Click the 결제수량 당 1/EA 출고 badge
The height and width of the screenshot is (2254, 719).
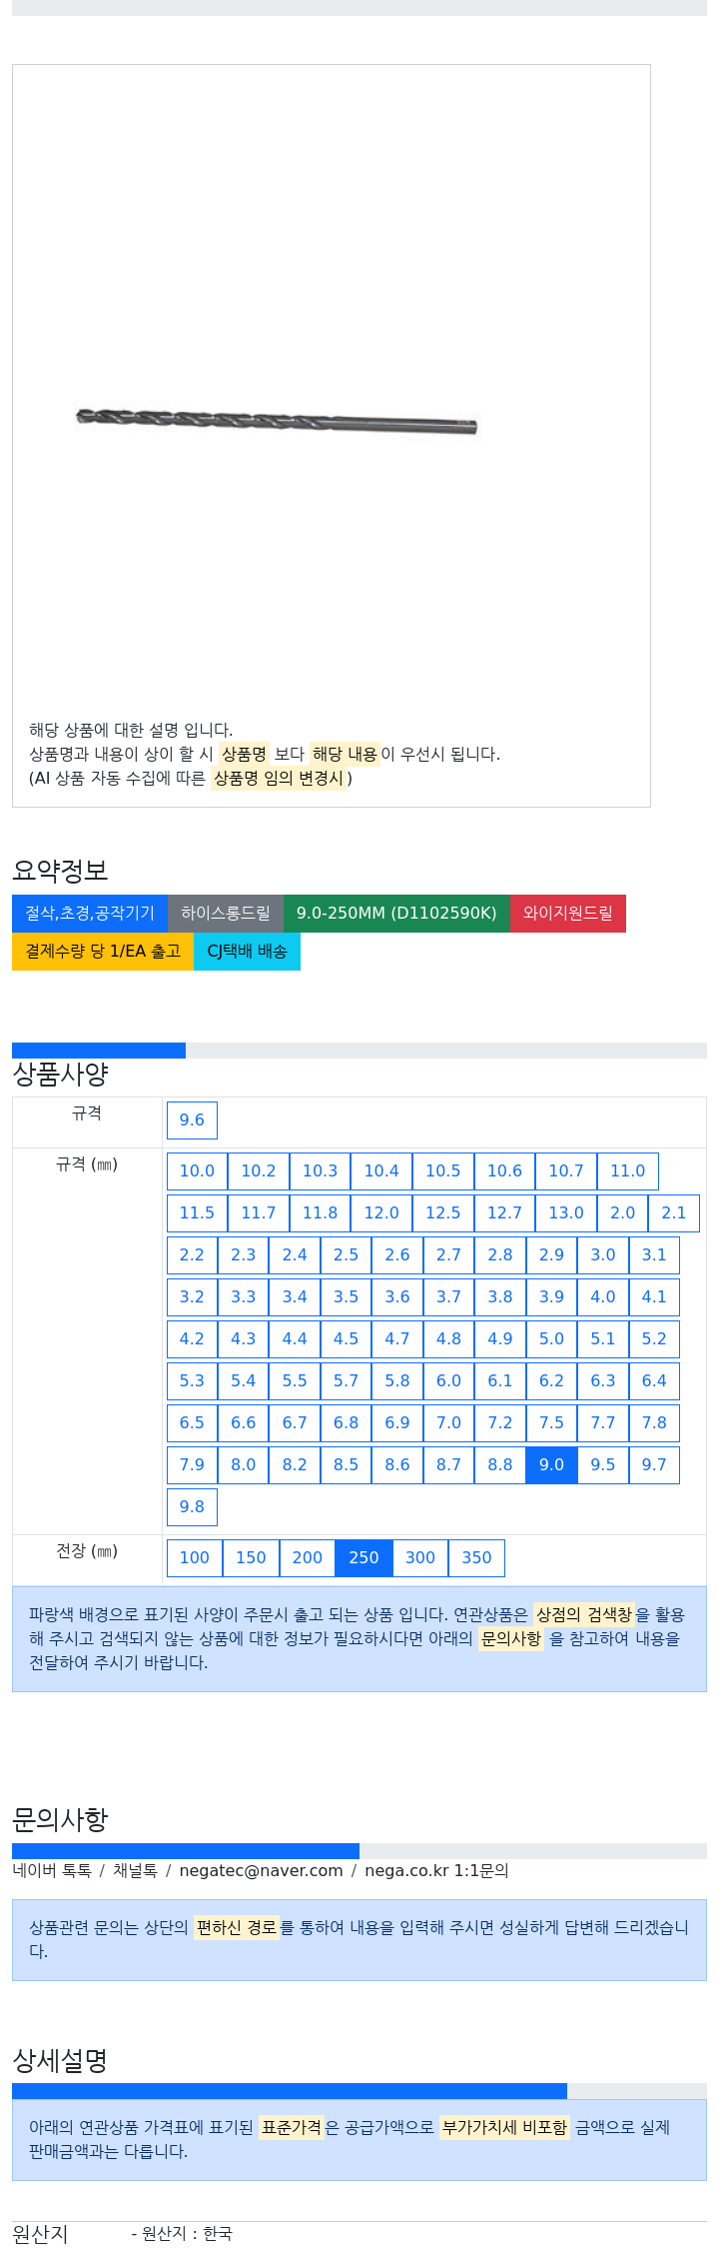103,952
